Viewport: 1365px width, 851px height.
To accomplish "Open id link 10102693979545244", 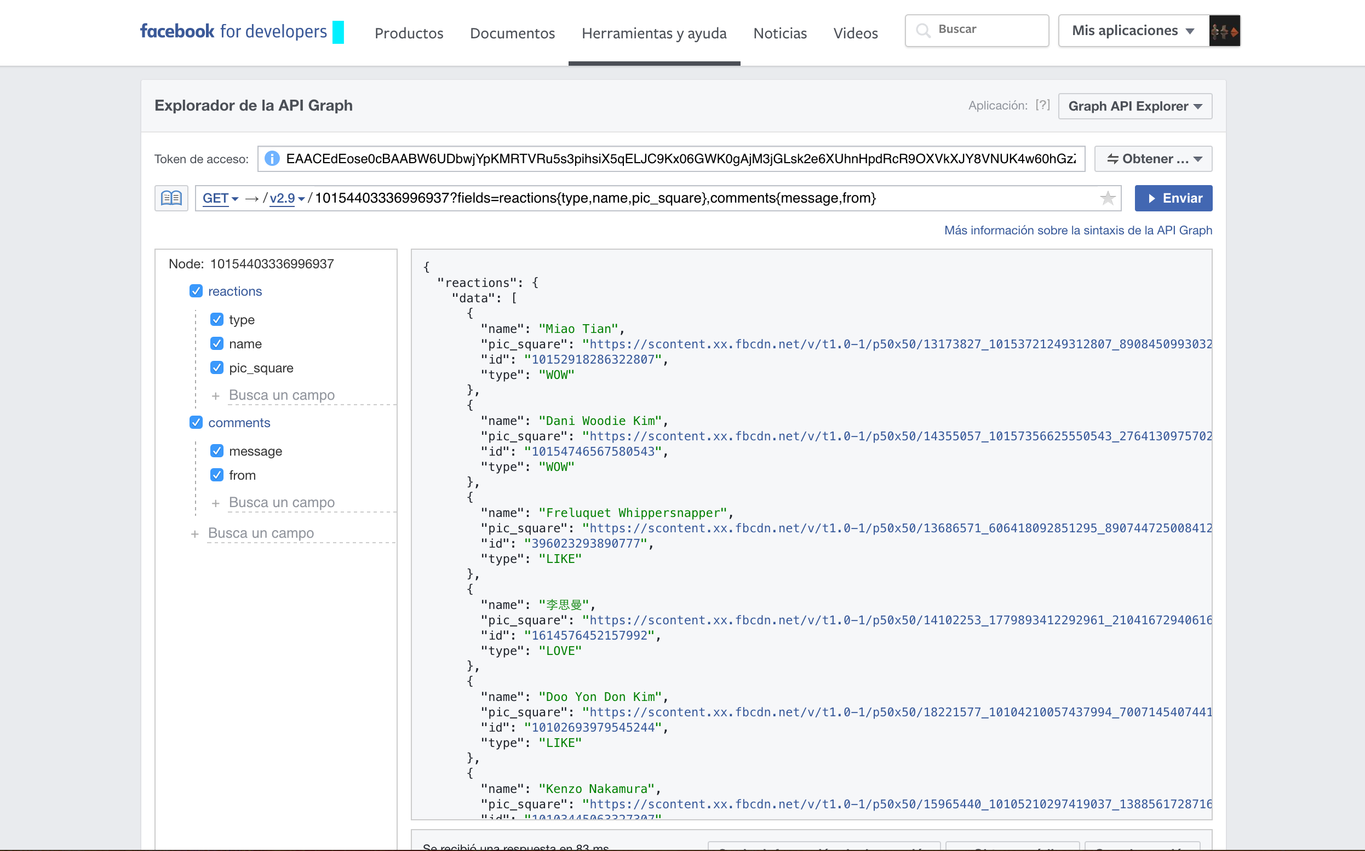I will point(593,727).
